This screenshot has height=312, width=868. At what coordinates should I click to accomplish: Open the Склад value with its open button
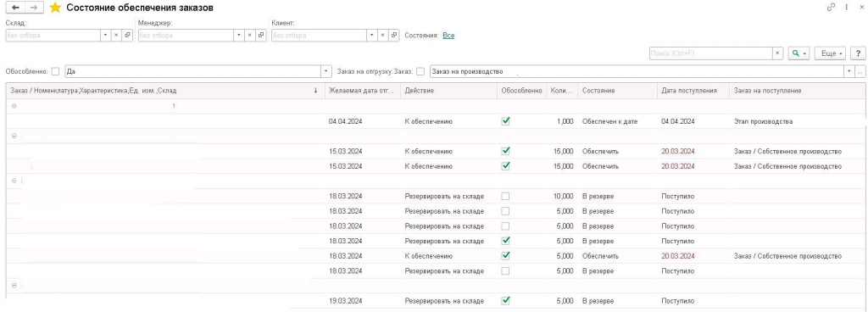tap(127, 35)
